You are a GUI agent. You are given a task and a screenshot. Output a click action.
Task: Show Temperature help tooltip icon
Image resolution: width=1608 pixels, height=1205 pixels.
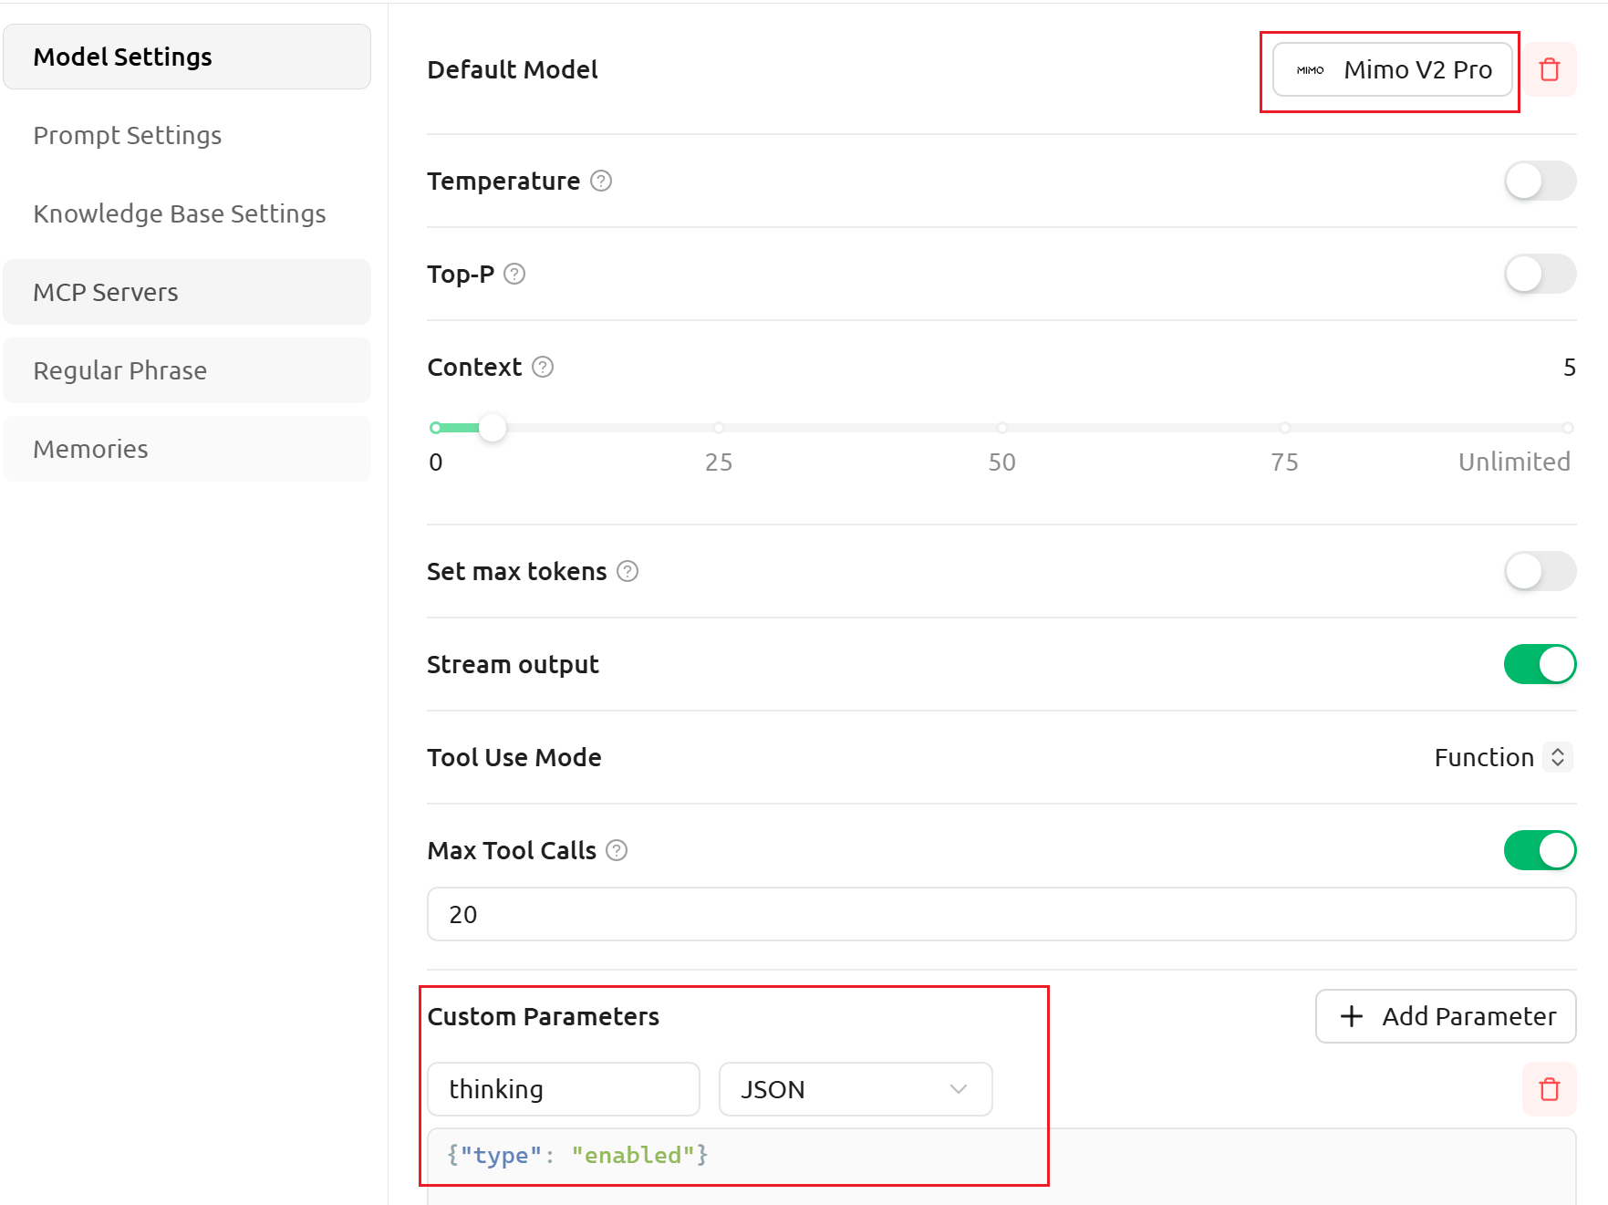coord(601,181)
